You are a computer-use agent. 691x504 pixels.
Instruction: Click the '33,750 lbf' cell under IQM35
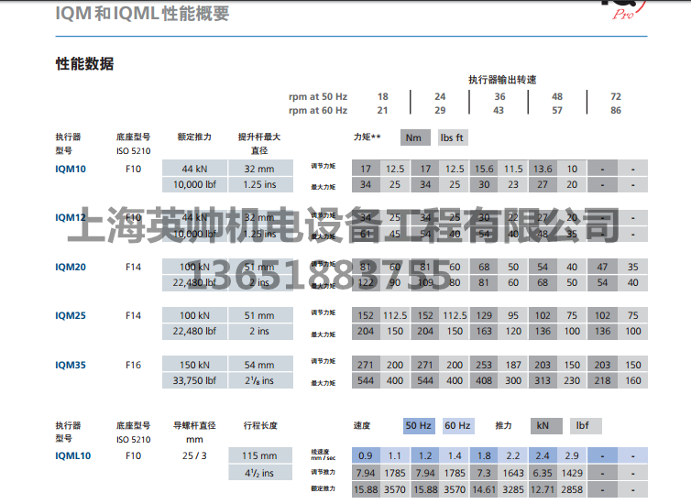[x=195, y=380]
